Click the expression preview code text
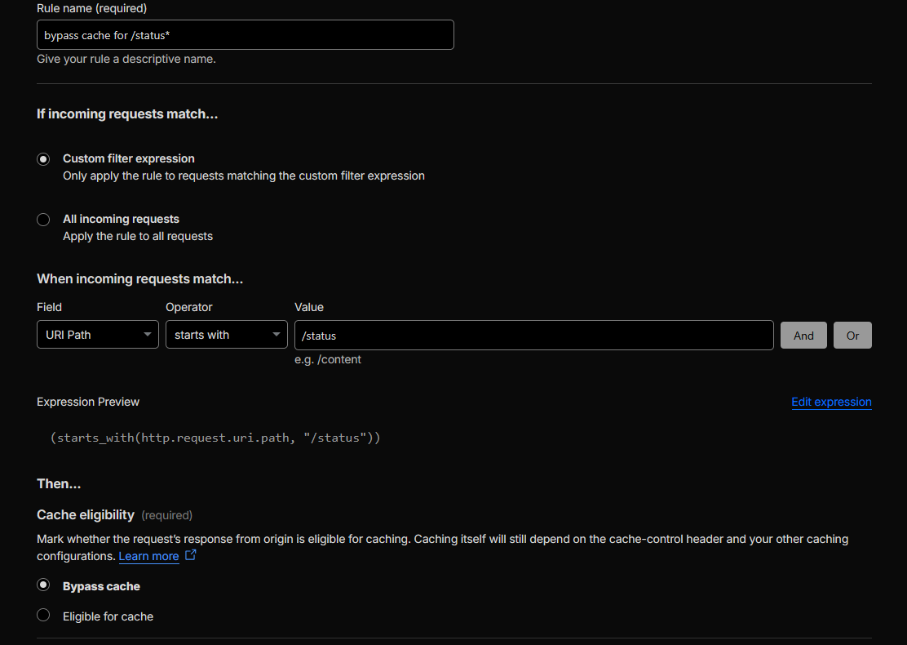 (215, 438)
